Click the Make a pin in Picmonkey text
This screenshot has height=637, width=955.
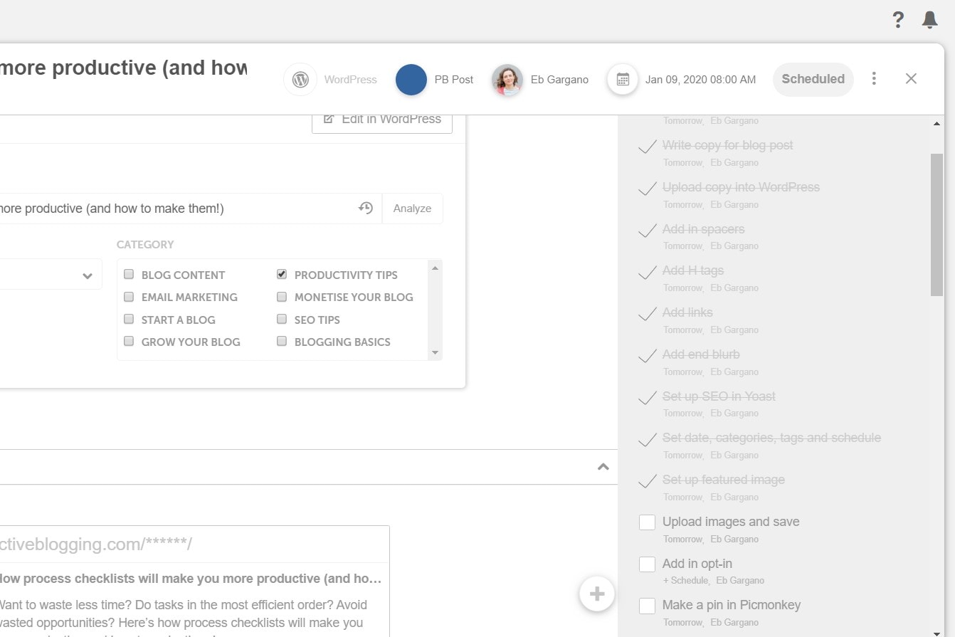[732, 605]
